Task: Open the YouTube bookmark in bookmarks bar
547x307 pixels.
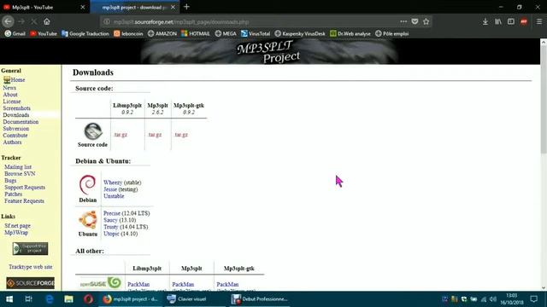Action: click(x=44, y=34)
